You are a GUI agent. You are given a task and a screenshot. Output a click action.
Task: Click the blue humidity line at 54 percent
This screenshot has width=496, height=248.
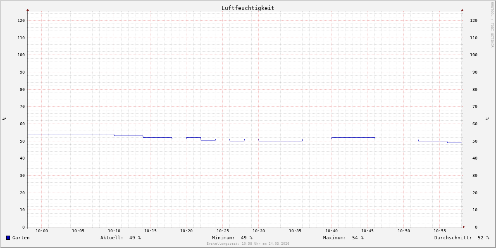70,134
